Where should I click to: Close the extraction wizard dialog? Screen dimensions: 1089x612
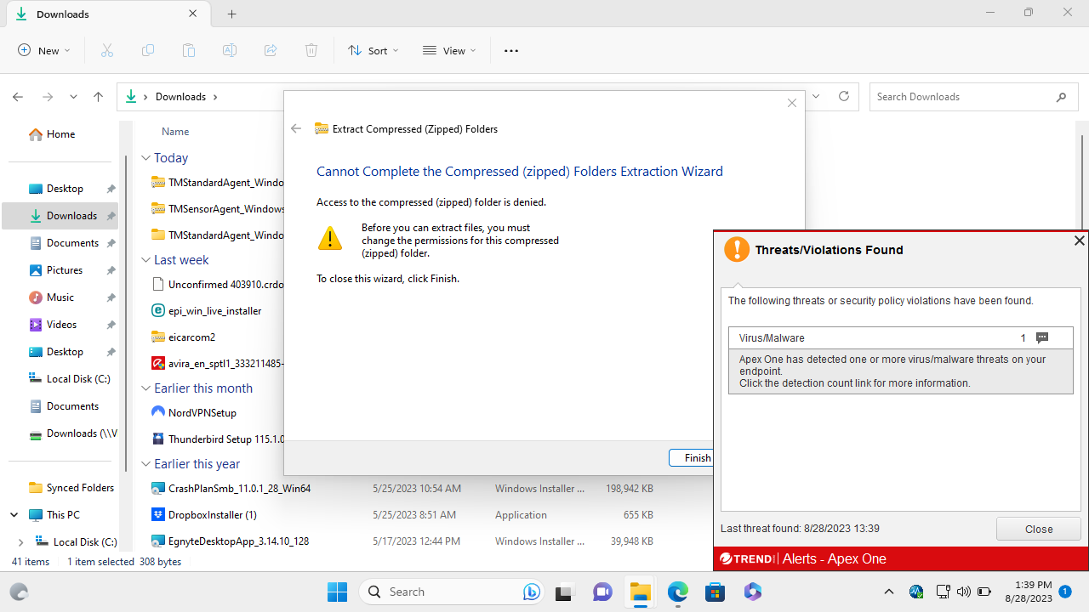(792, 103)
